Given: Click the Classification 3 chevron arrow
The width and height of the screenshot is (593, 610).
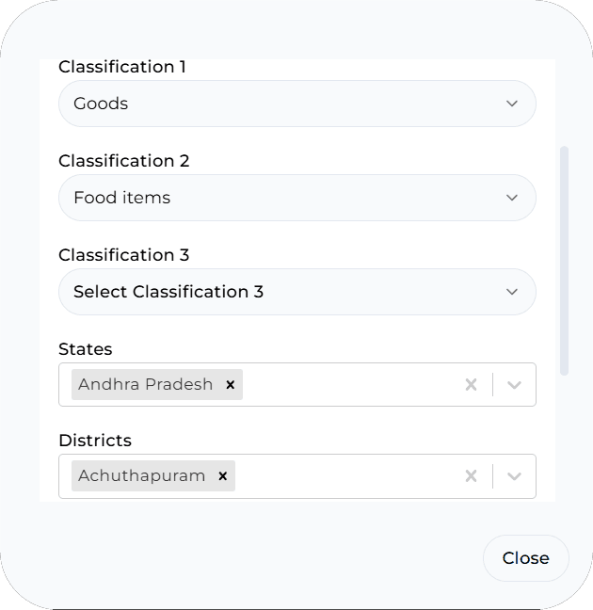Looking at the screenshot, I should 512,292.
